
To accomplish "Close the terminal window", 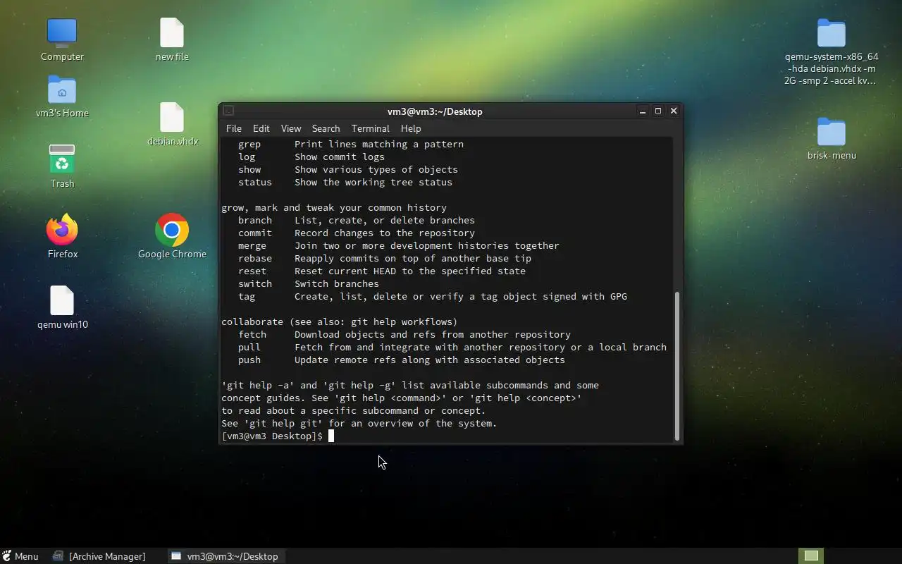I will tap(674, 111).
